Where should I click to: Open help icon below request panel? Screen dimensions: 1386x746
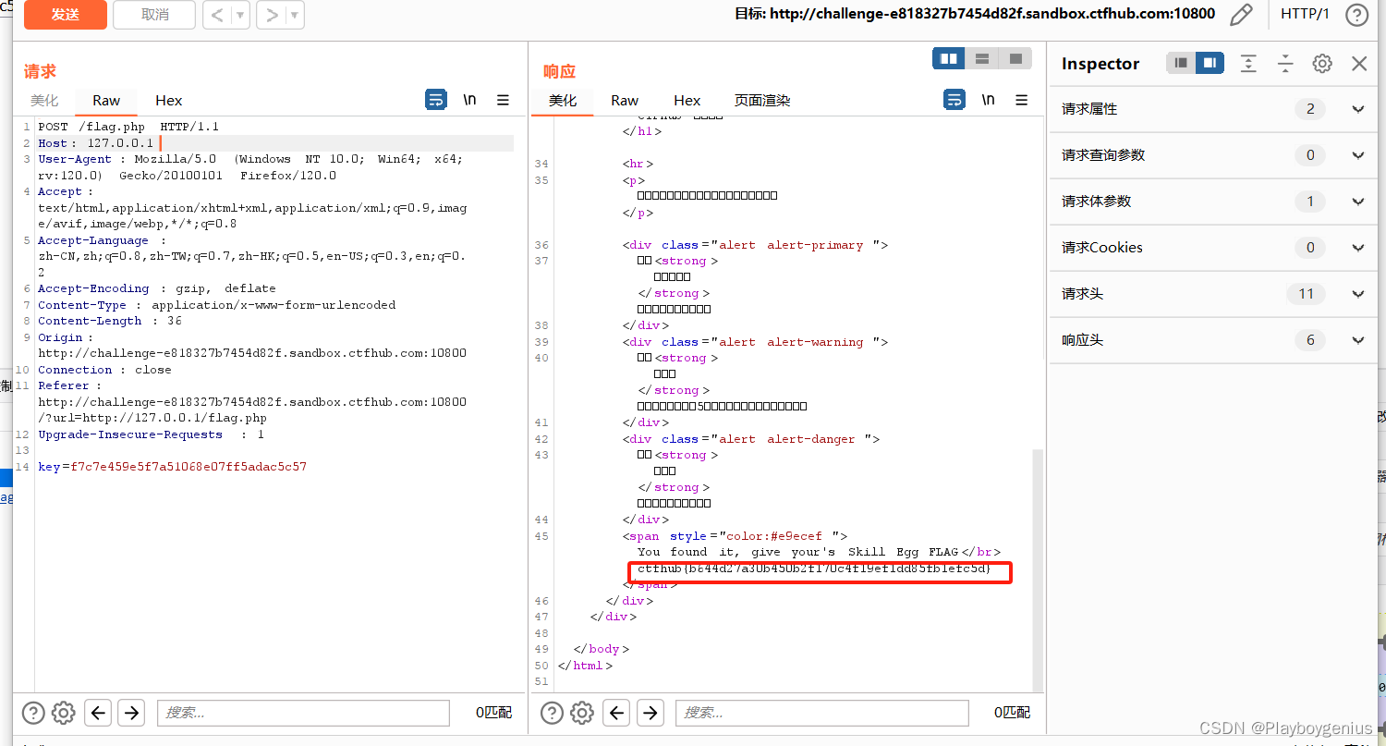(33, 713)
